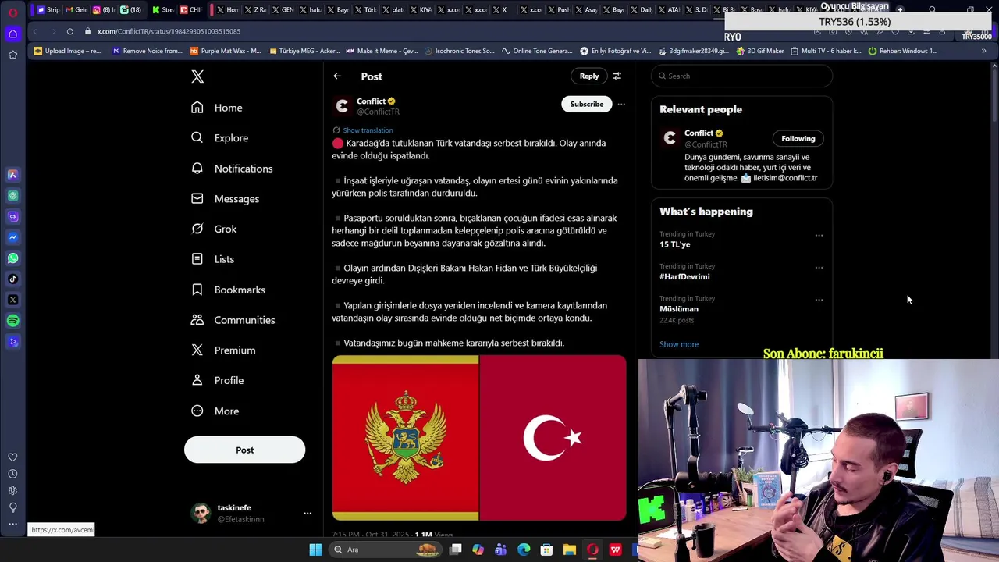Open Explore page

pyautogui.click(x=220, y=138)
